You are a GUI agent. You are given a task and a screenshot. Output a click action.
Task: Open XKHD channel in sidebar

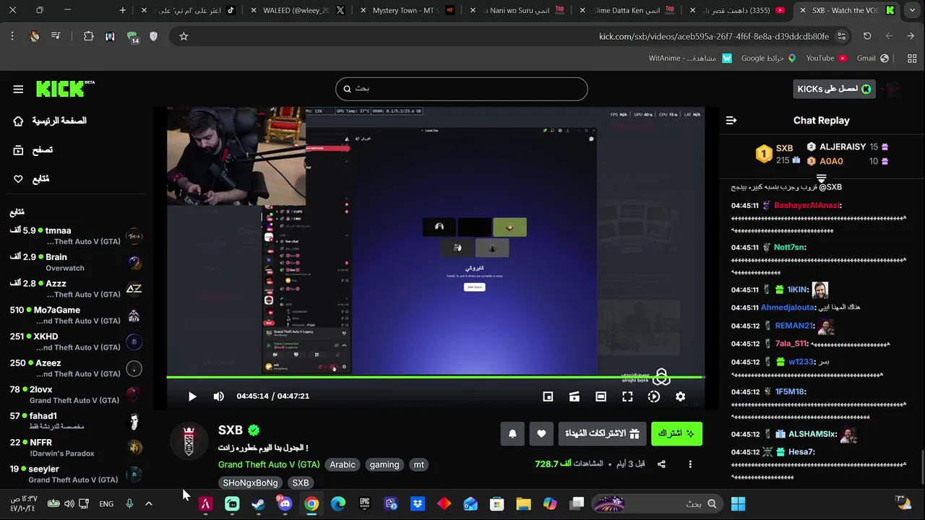75,342
